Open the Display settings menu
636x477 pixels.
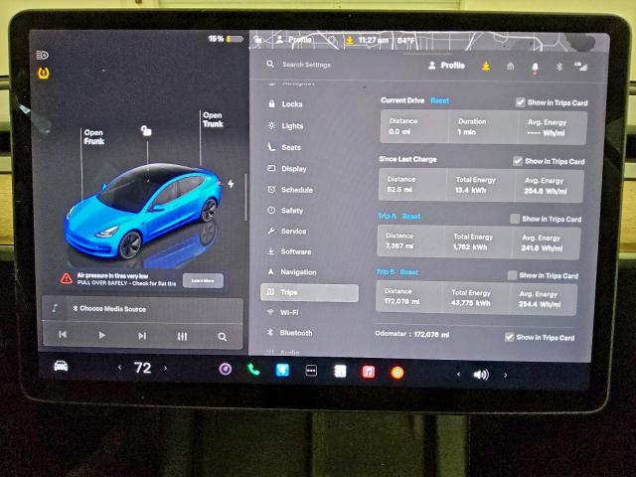[x=287, y=168]
